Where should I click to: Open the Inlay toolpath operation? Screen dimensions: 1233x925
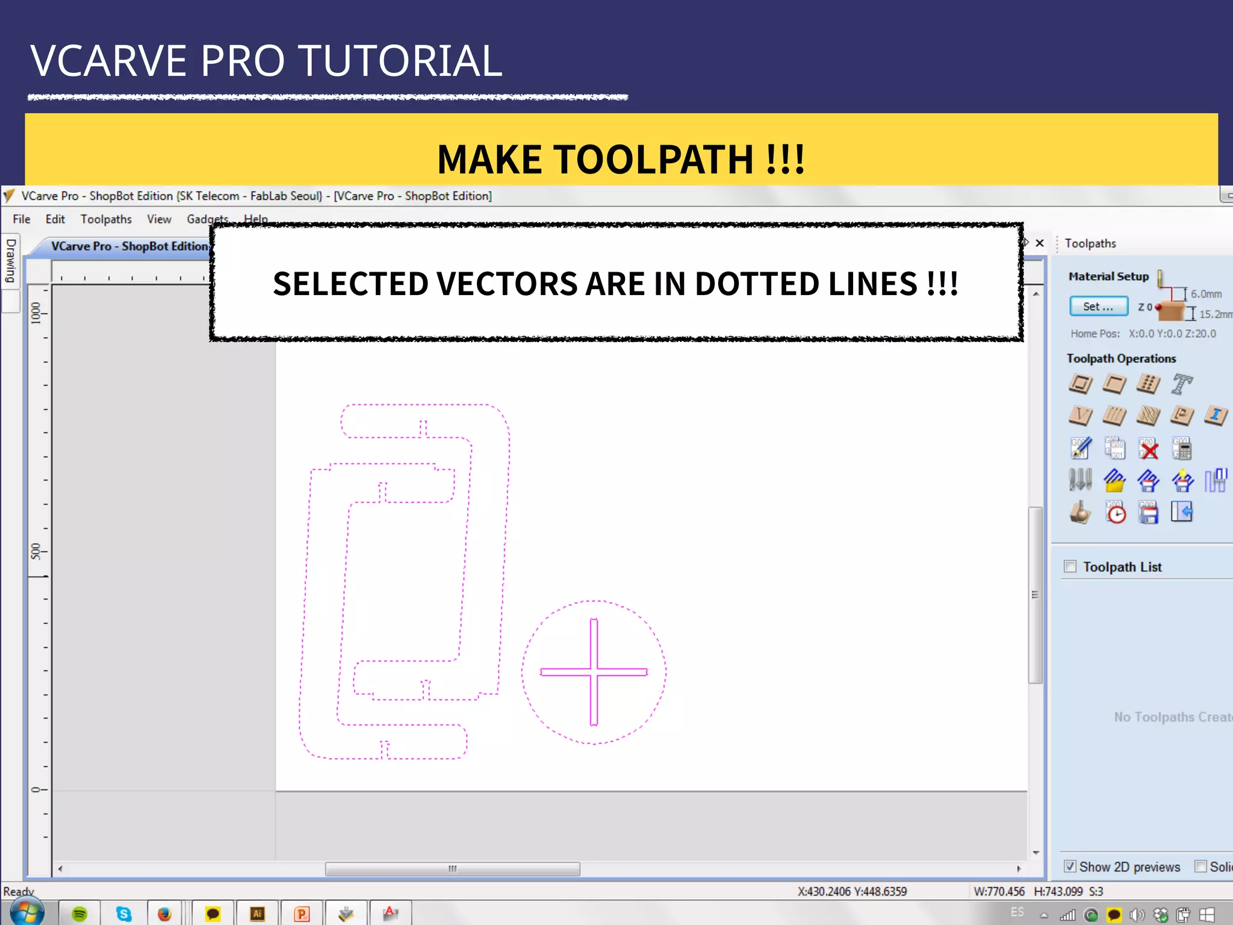[1216, 416]
